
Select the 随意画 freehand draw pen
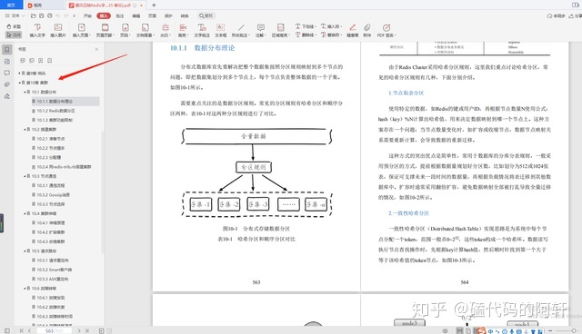coord(353,30)
